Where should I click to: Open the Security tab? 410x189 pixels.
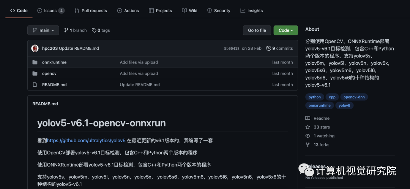(219, 11)
